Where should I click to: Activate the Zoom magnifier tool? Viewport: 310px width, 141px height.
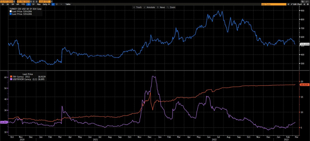click(171, 7)
